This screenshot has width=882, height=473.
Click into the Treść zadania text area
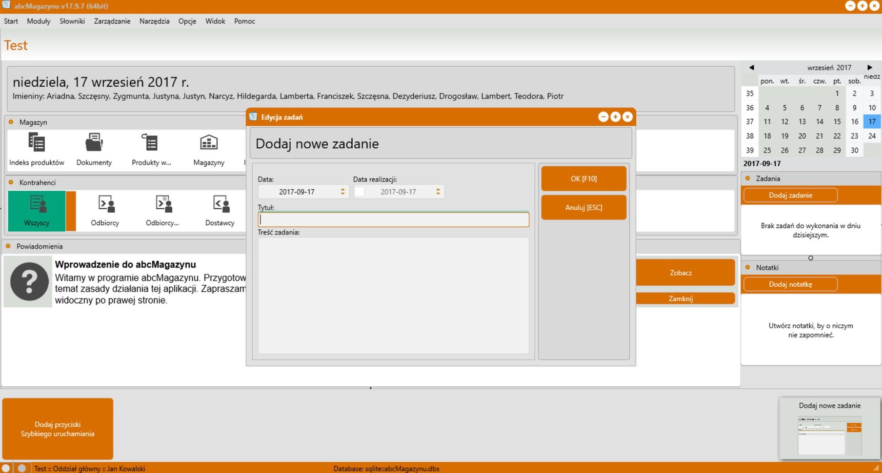tap(393, 295)
